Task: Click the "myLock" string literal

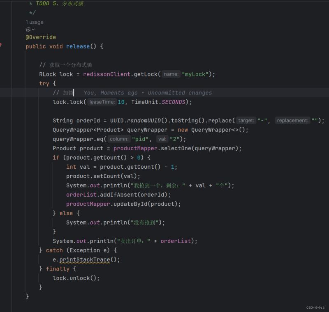Action: pyautogui.click(x=195, y=74)
